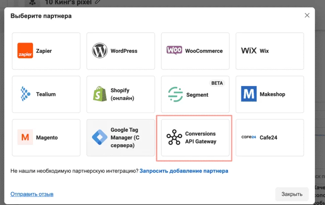This screenshot has height=205, width=325.
Task: Select the Zapier label text
Action: (44, 51)
